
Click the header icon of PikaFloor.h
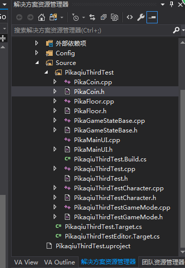coord(67,111)
